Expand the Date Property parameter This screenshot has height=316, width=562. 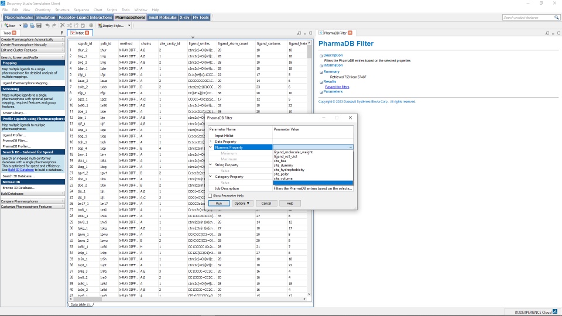(210, 142)
